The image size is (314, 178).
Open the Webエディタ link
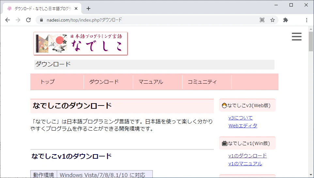click(243, 126)
